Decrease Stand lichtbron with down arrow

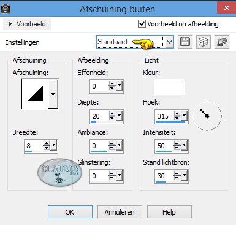pos(177,178)
